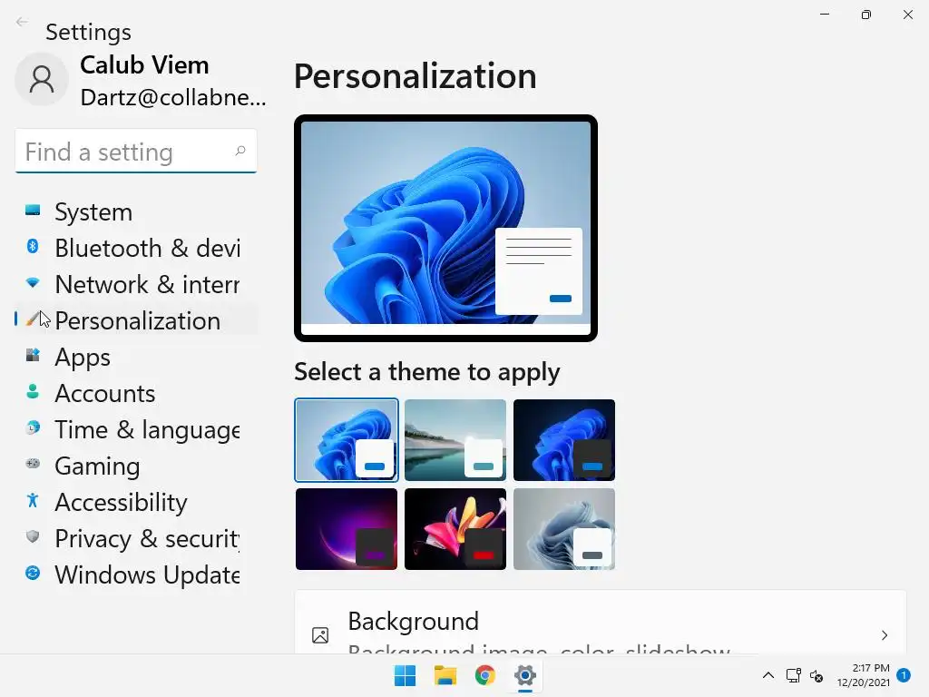Click the Personalization paintbrush icon

coord(32,319)
